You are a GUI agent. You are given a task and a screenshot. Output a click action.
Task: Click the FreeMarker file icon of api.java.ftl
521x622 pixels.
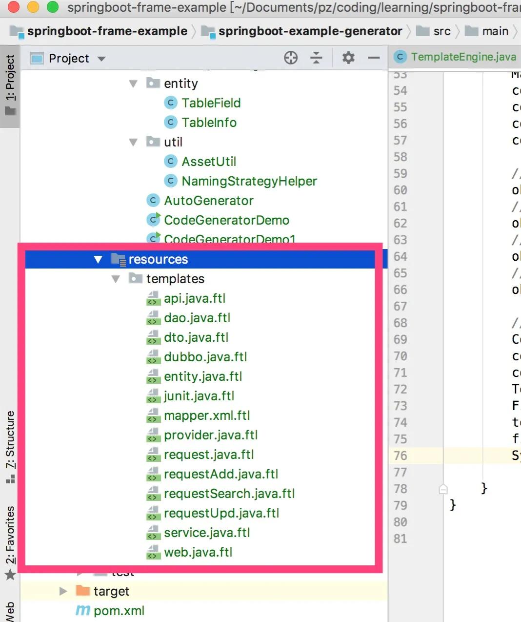tap(154, 298)
